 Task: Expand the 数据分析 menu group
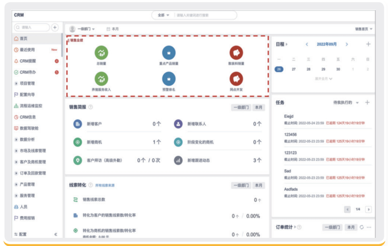tap(16, 140)
